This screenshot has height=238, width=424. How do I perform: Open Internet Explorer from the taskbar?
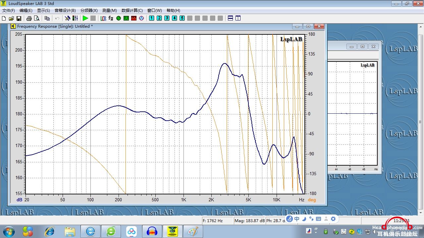tap(50, 231)
